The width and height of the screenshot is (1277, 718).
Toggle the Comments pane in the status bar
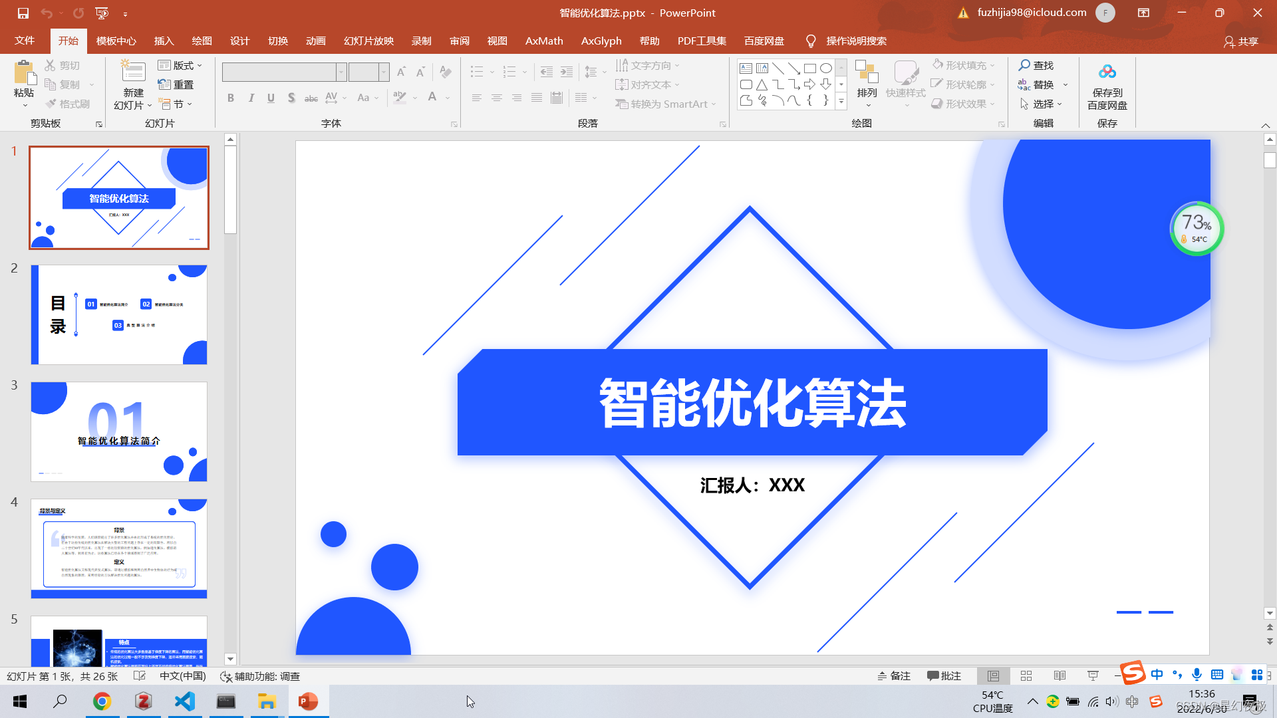(944, 675)
